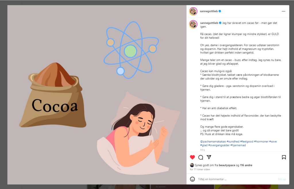The image size is (294, 189).
Task: Click sannegottlieb profile picture in header
Action: [x=193, y=11]
